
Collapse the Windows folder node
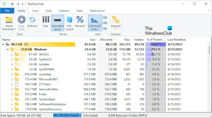pyautogui.click(x=8, y=49)
